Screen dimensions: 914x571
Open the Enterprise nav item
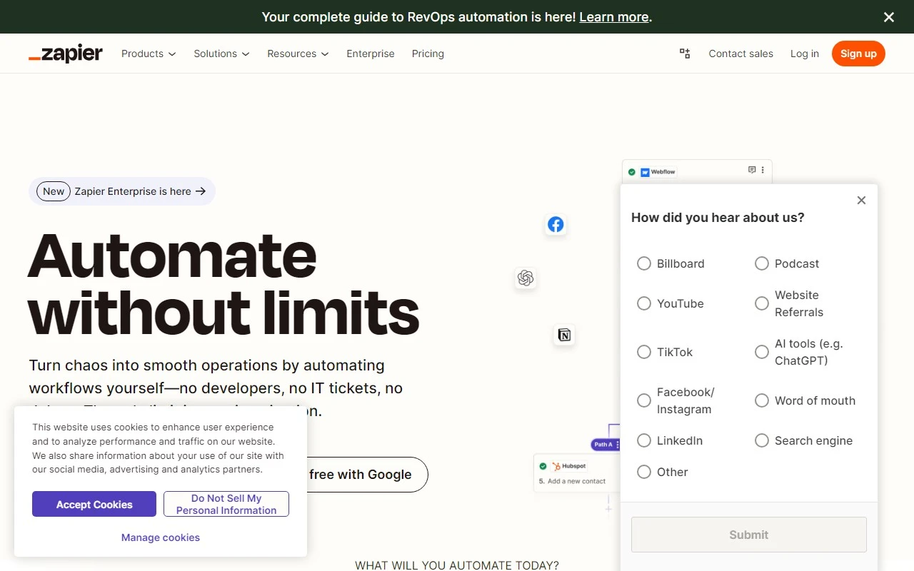coord(371,54)
